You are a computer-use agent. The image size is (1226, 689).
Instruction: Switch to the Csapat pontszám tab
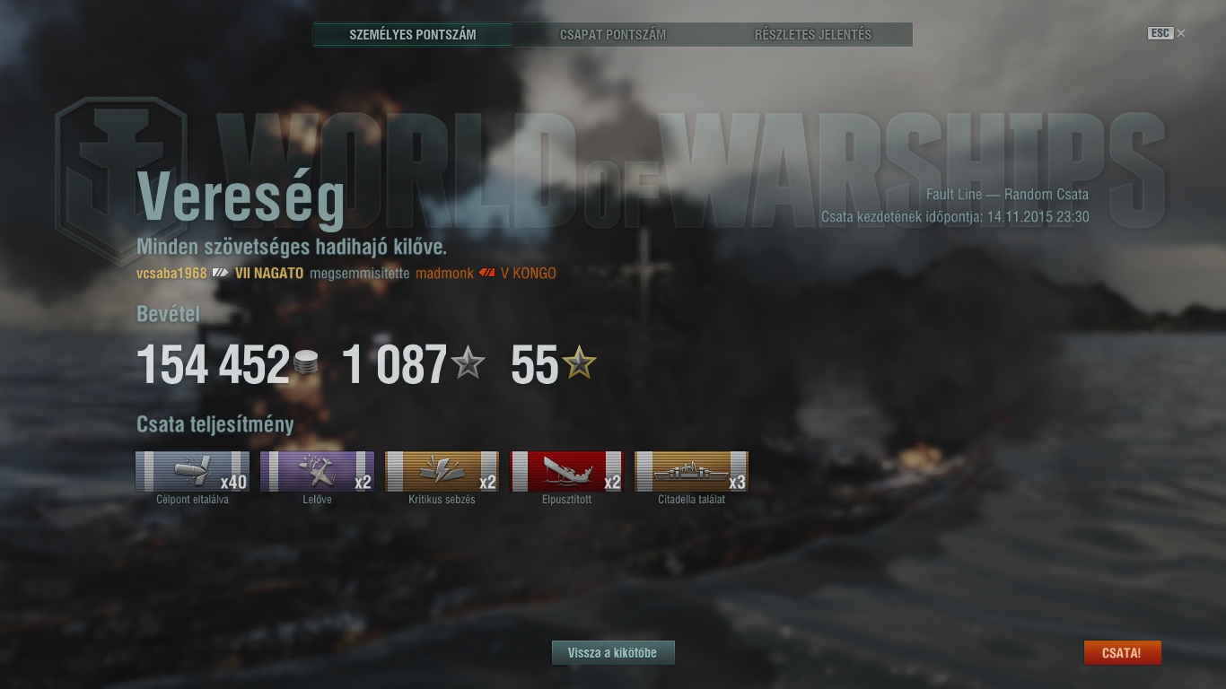pyautogui.click(x=613, y=35)
